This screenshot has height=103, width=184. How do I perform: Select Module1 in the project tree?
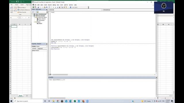(40, 23)
